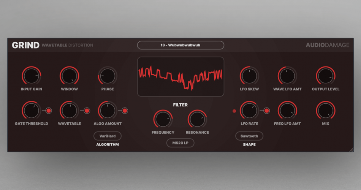Click the Input Gain knob
The image size is (361, 190).
(31, 76)
